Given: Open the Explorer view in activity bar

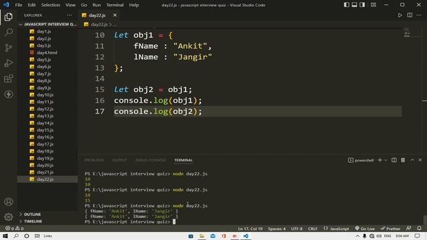Looking at the screenshot, I should [9, 17].
